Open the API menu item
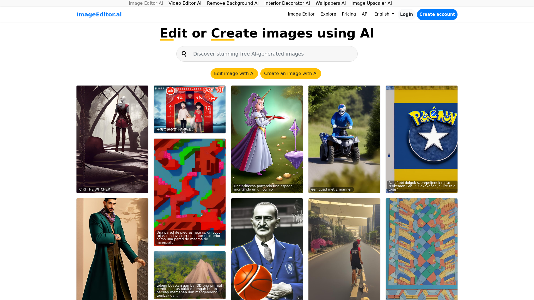Screen dimensions: 534x300 point(365,14)
